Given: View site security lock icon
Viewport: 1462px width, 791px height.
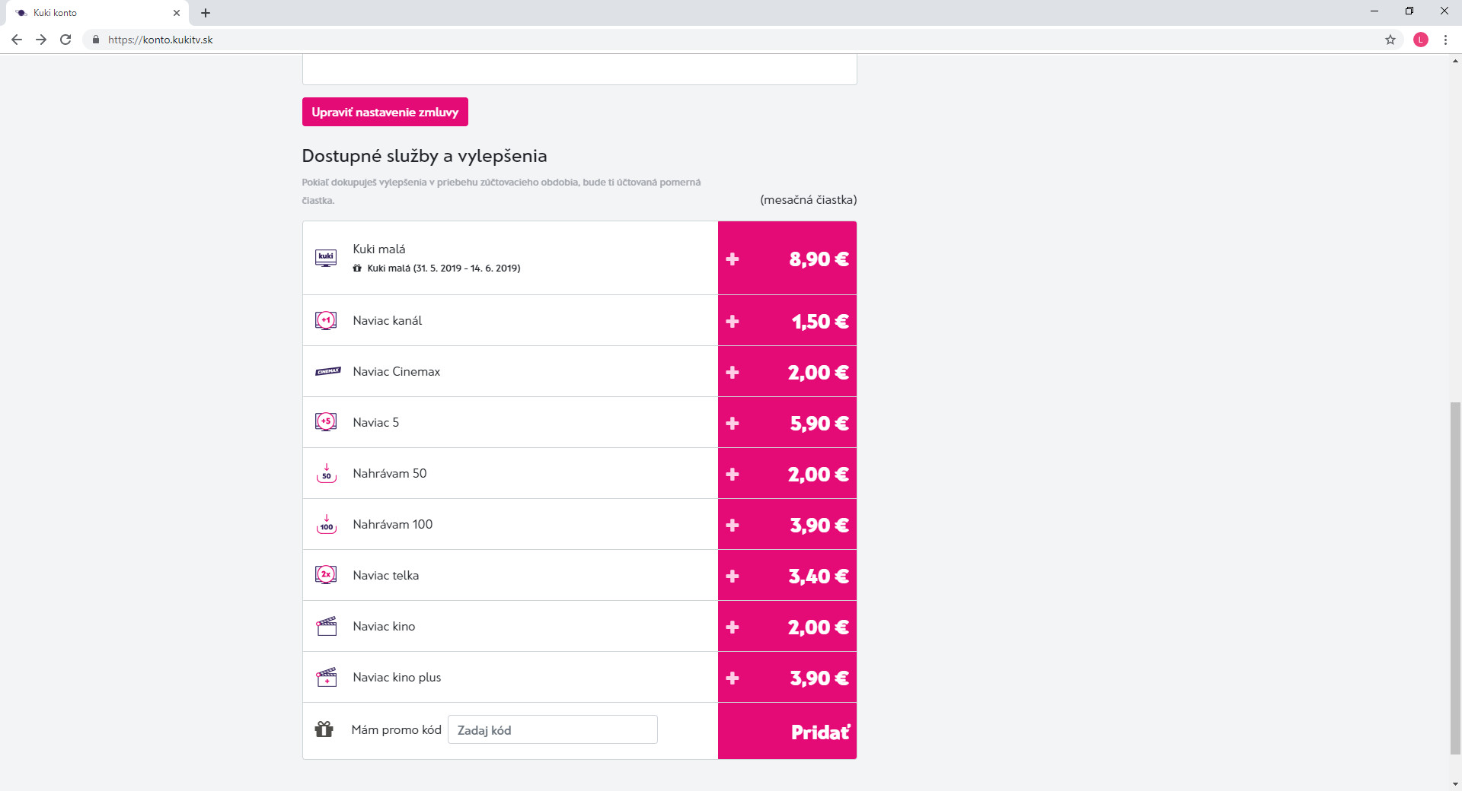Looking at the screenshot, I should pos(96,40).
